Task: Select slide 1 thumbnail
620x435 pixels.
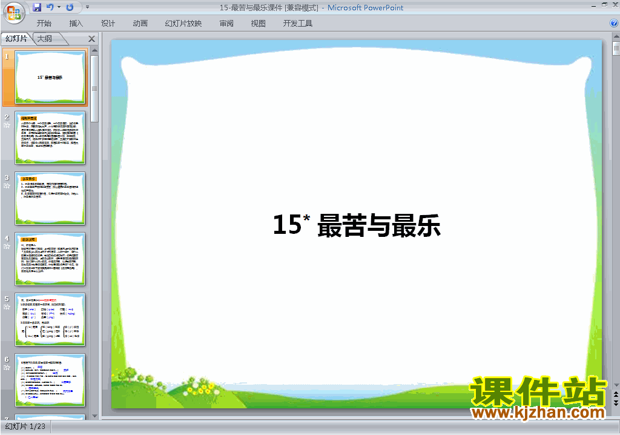Action: click(50, 77)
